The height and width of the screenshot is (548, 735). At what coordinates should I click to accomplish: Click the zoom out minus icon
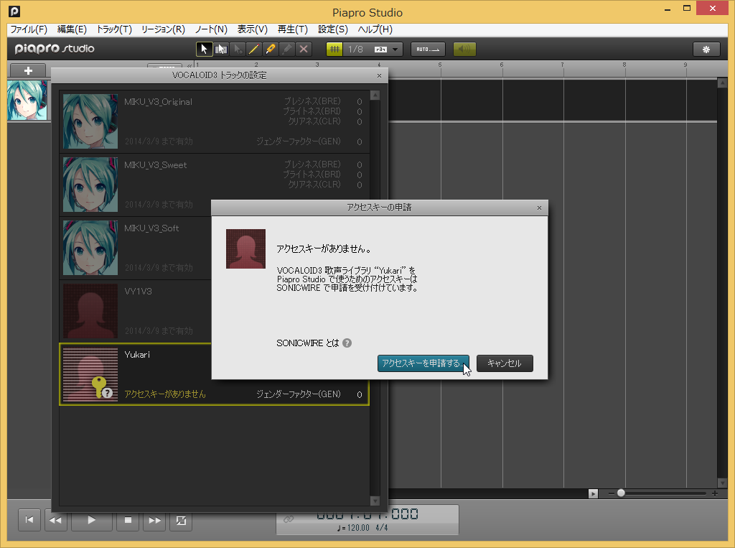612,493
